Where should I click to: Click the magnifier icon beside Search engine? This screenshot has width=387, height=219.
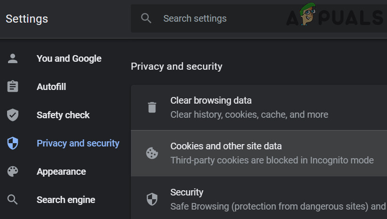13,200
